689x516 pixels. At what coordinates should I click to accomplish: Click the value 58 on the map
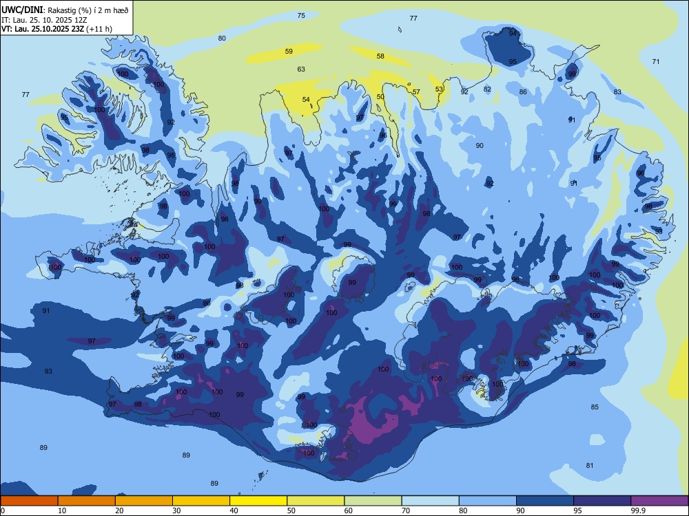click(380, 56)
